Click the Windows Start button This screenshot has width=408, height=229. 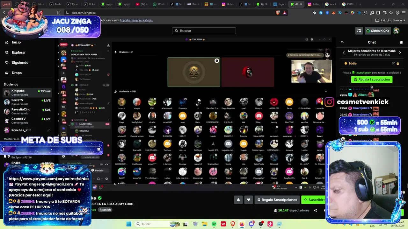click(129, 224)
